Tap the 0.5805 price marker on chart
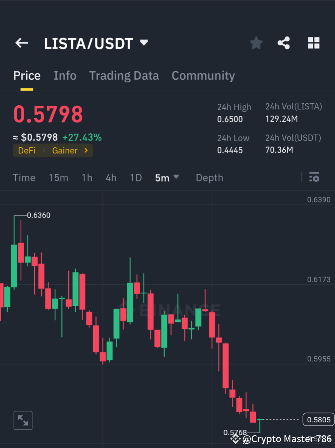Screen dimensions: 335x448 coord(318,419)
